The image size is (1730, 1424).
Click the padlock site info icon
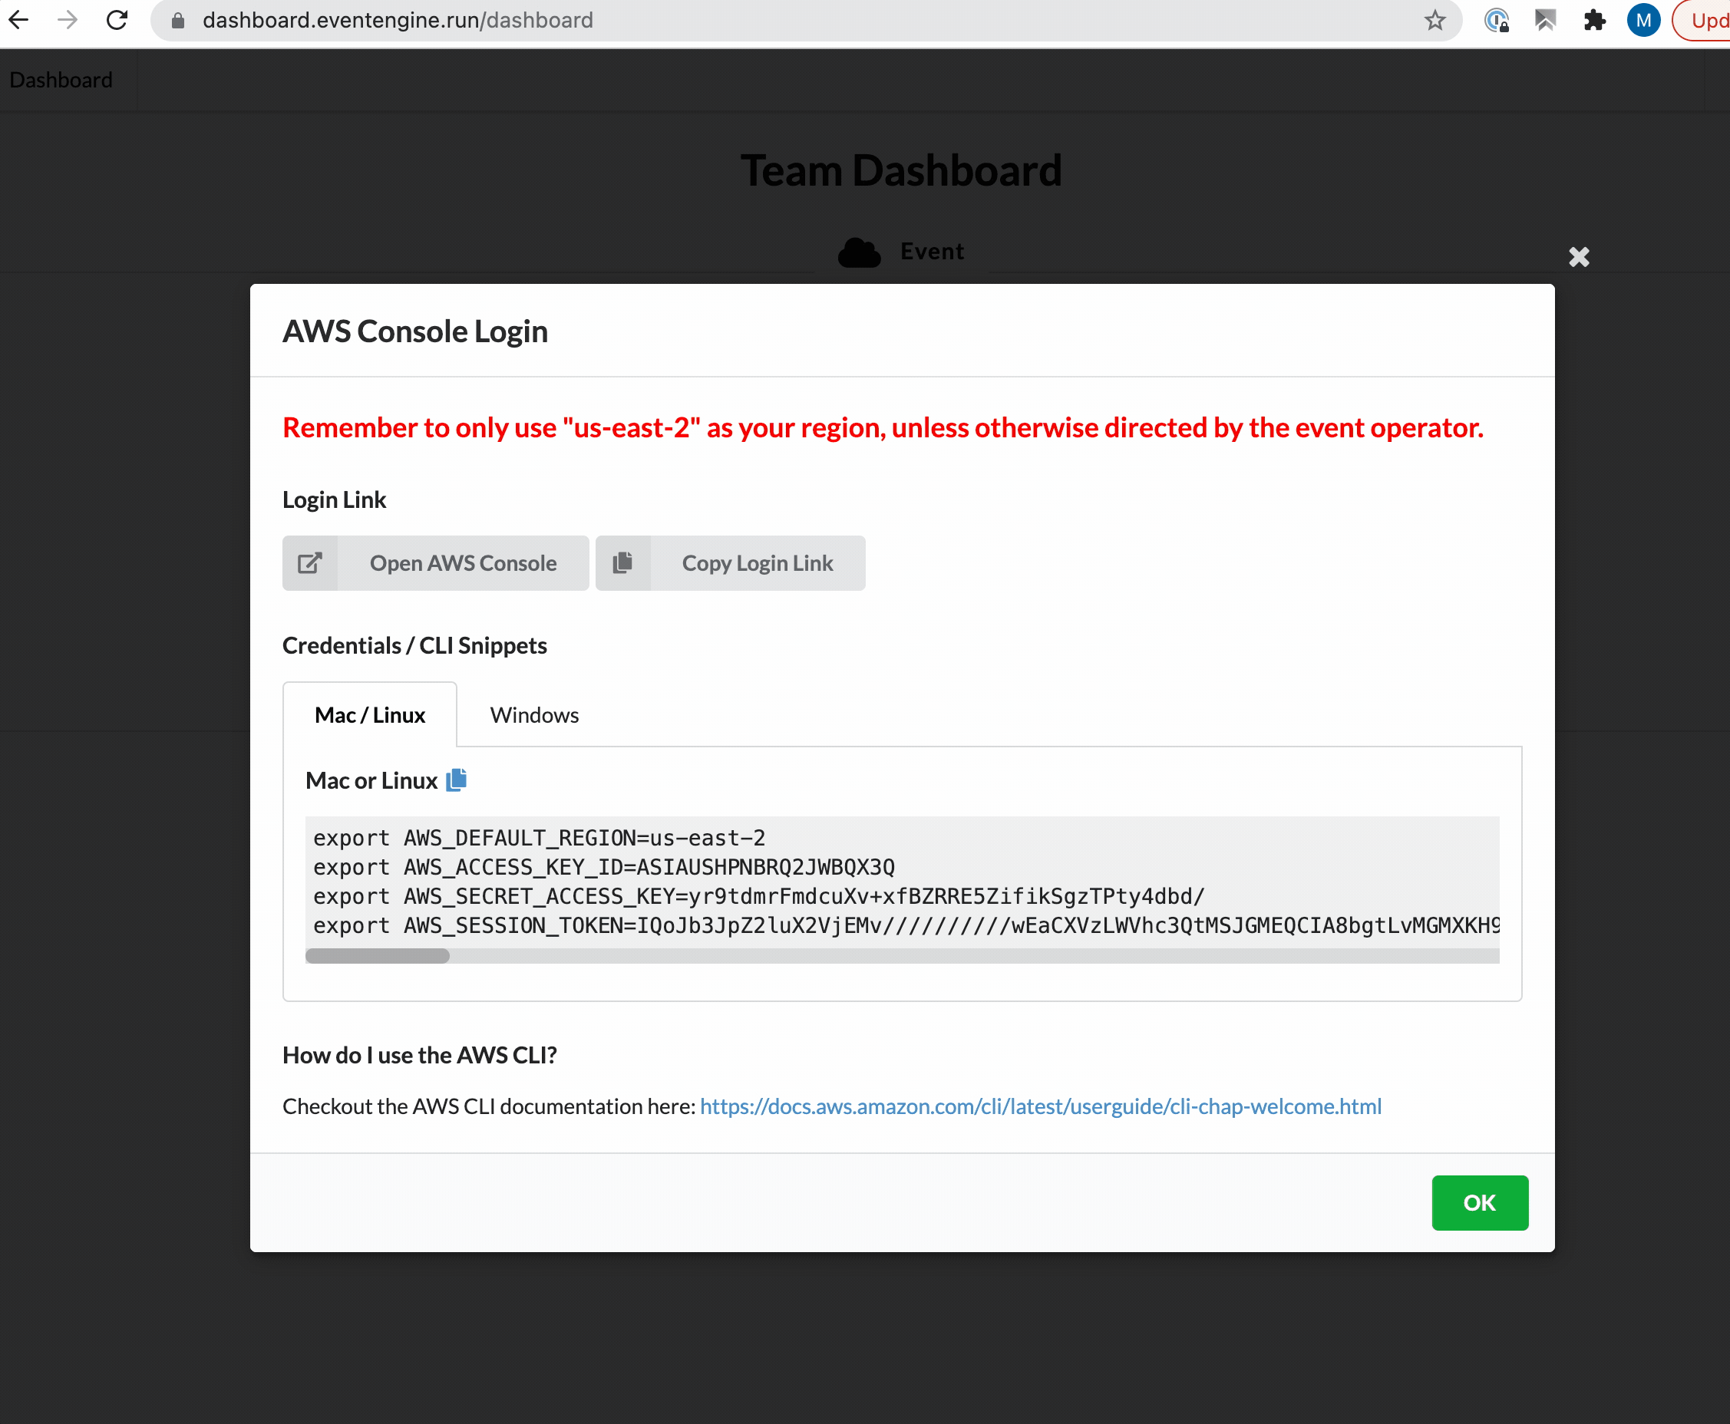click(x=177, y=21)
